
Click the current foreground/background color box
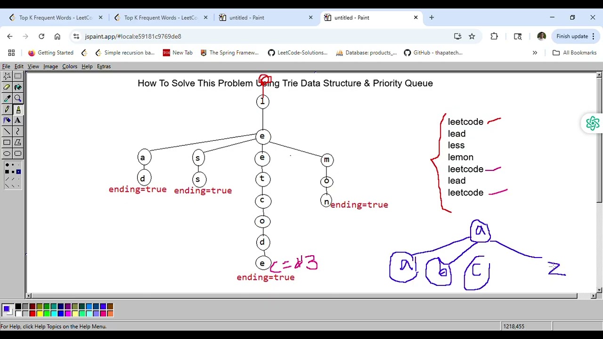click(8, 310)
